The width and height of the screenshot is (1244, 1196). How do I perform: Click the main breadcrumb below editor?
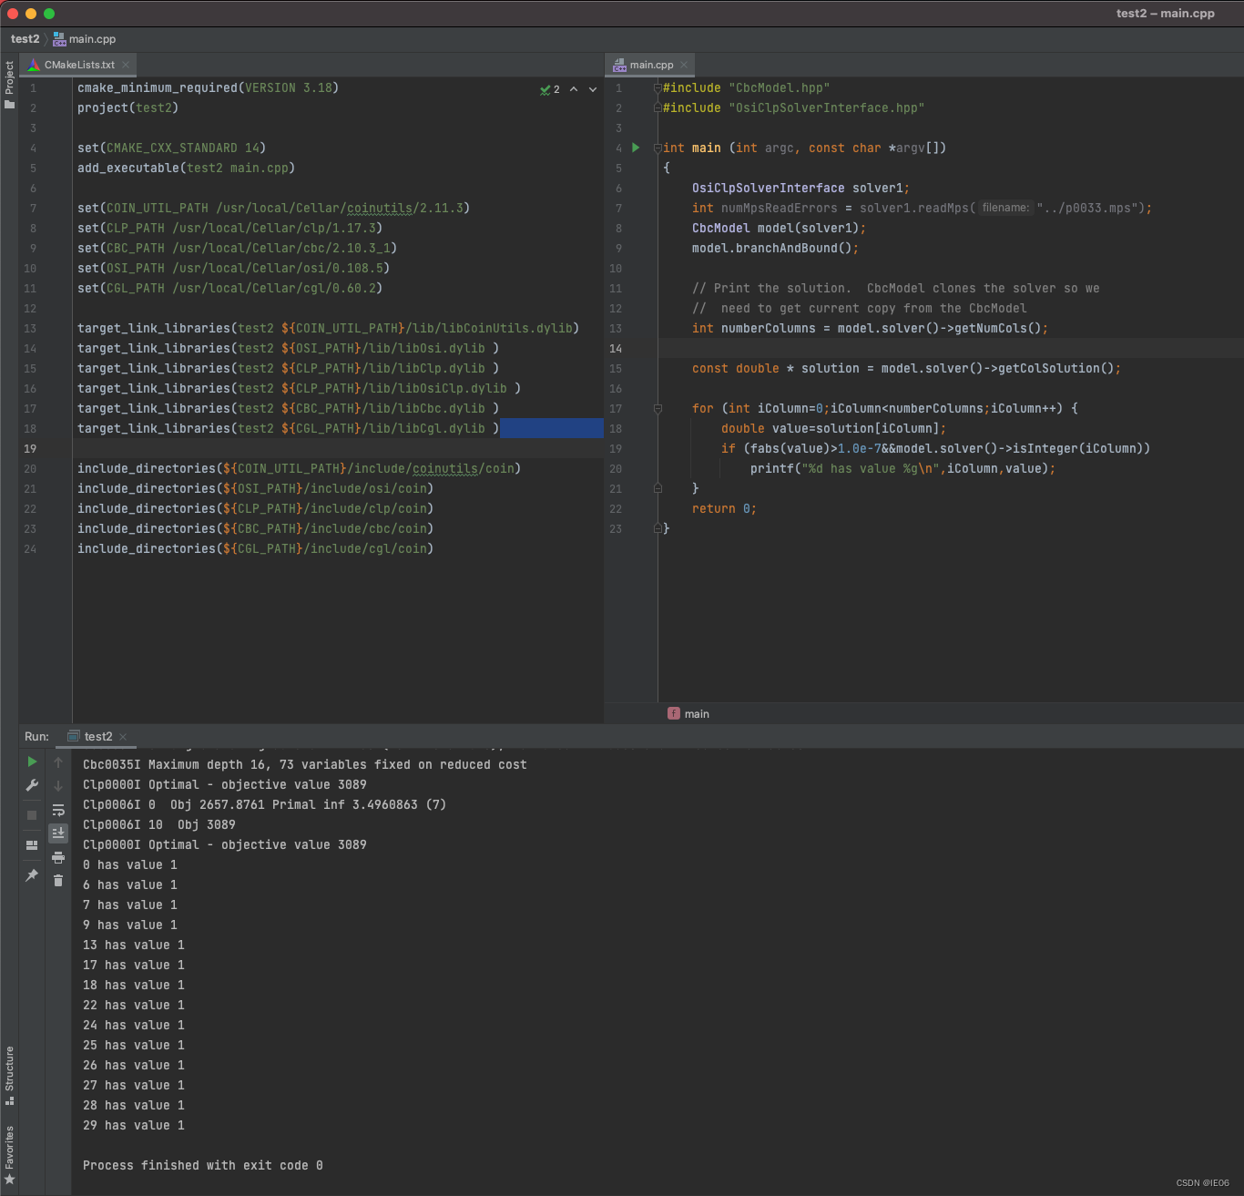click(697, 713)
